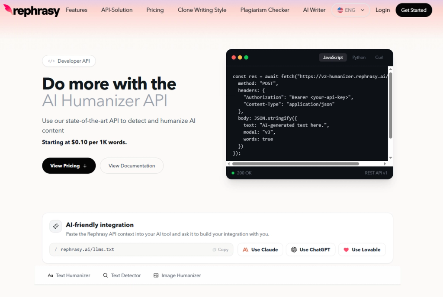Copy the llms.txt URL
Image resolution: width=443 pixels, height=297 pixels.
tap(220, 249)
